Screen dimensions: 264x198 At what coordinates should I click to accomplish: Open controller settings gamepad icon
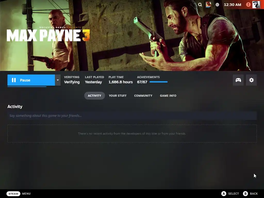click(x=238, y=80)
